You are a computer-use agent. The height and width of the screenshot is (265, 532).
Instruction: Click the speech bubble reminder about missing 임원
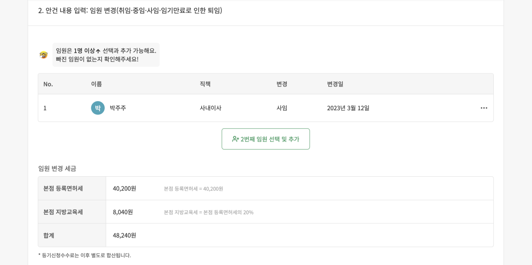pos(106,54)
